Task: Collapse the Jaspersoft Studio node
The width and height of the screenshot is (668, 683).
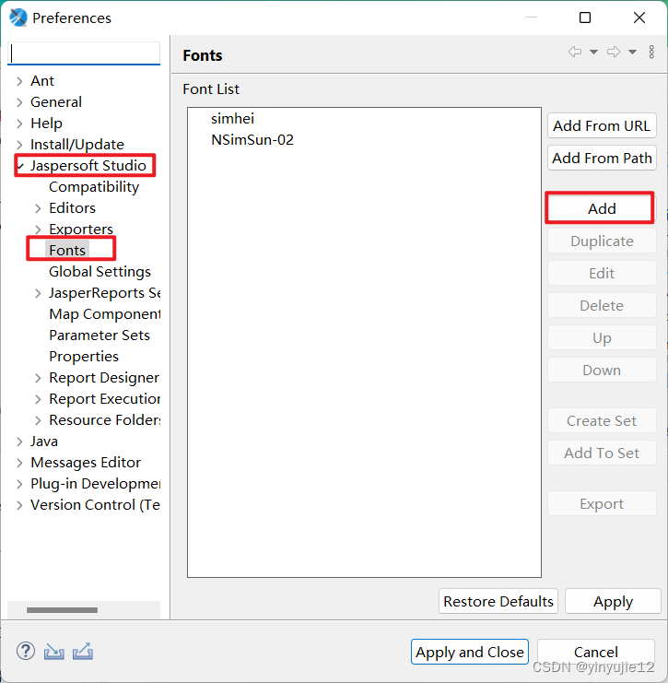Action: [x=20, y=166]
